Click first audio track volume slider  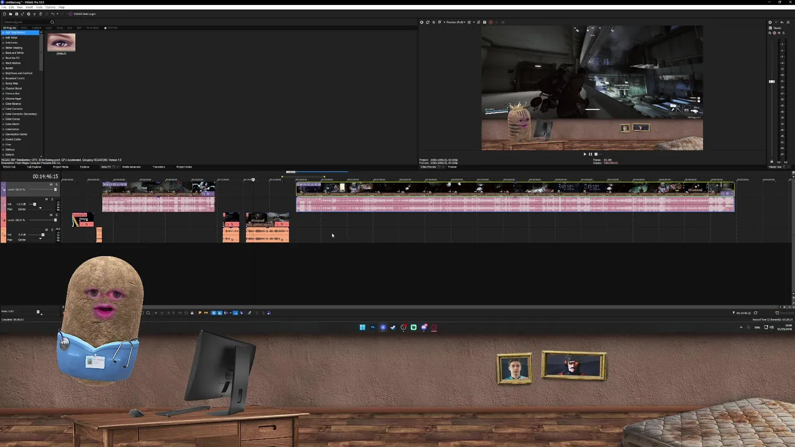[35, 204]
